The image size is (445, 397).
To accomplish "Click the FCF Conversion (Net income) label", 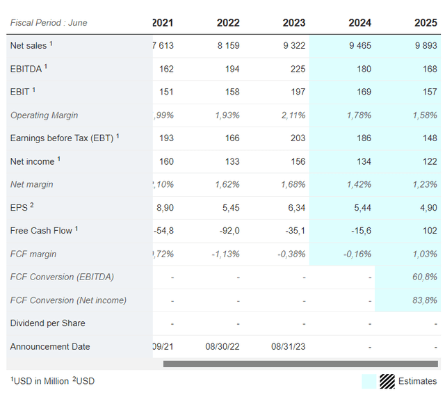I will pyautogui.click(x=68, y=300).
